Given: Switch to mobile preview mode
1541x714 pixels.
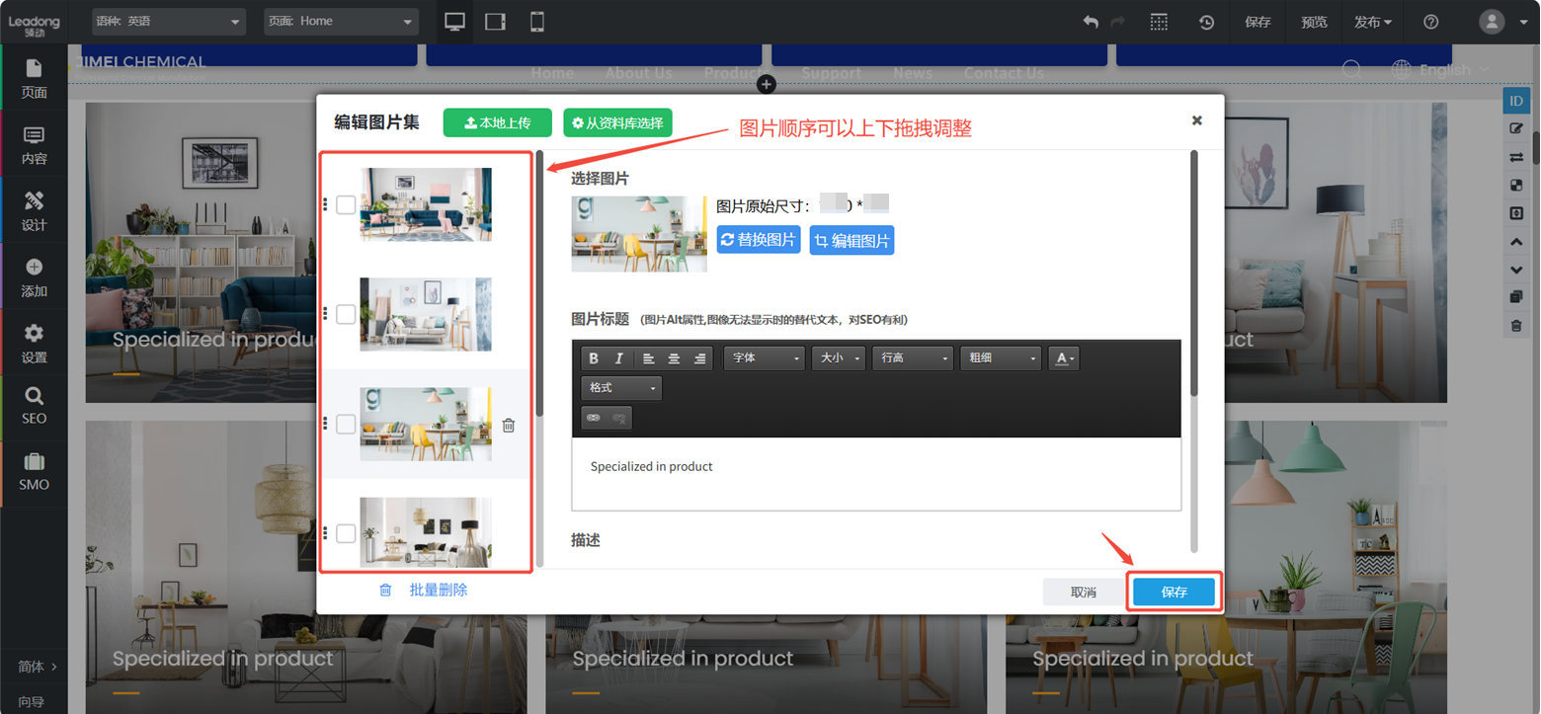Looking at the screenshot, I should click(x=536, y=21).
